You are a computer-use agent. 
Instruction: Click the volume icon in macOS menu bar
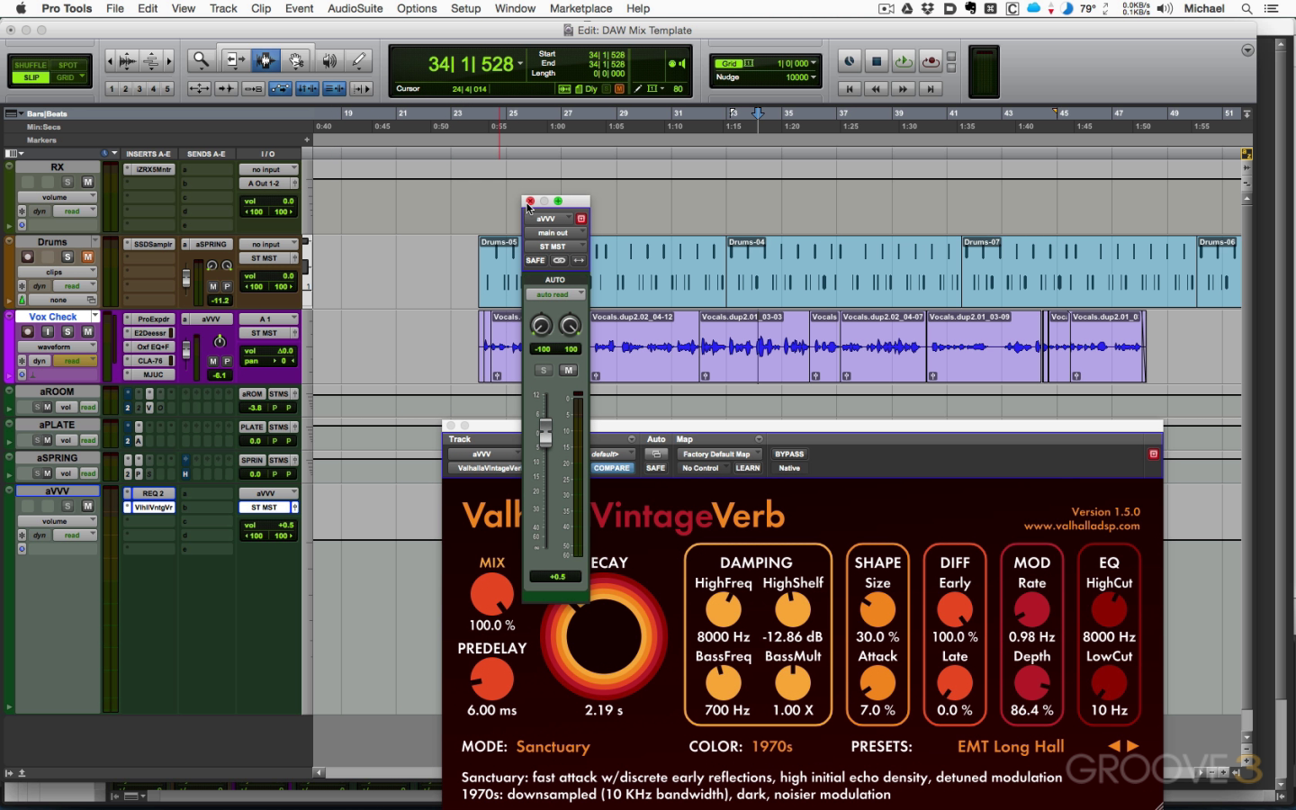pos(1165,8)
